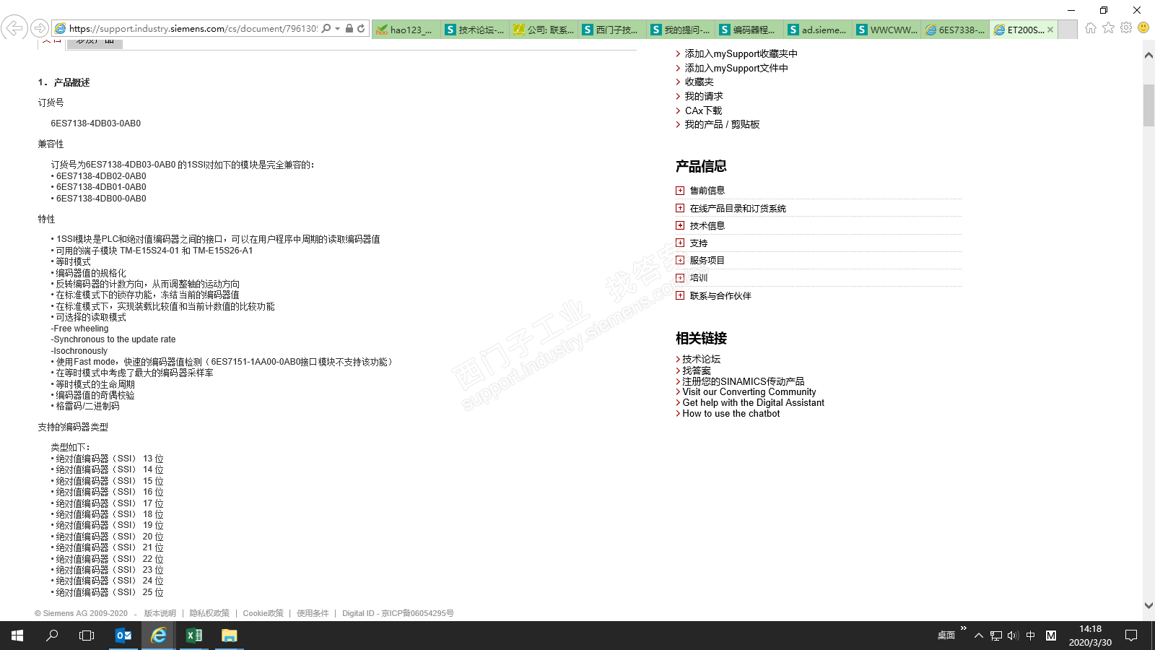The height and width of the screenshot is (650, 1155).
Task: Switch to the 我的提问 tab
Action: pyautogui.click(x=681, y=30)
